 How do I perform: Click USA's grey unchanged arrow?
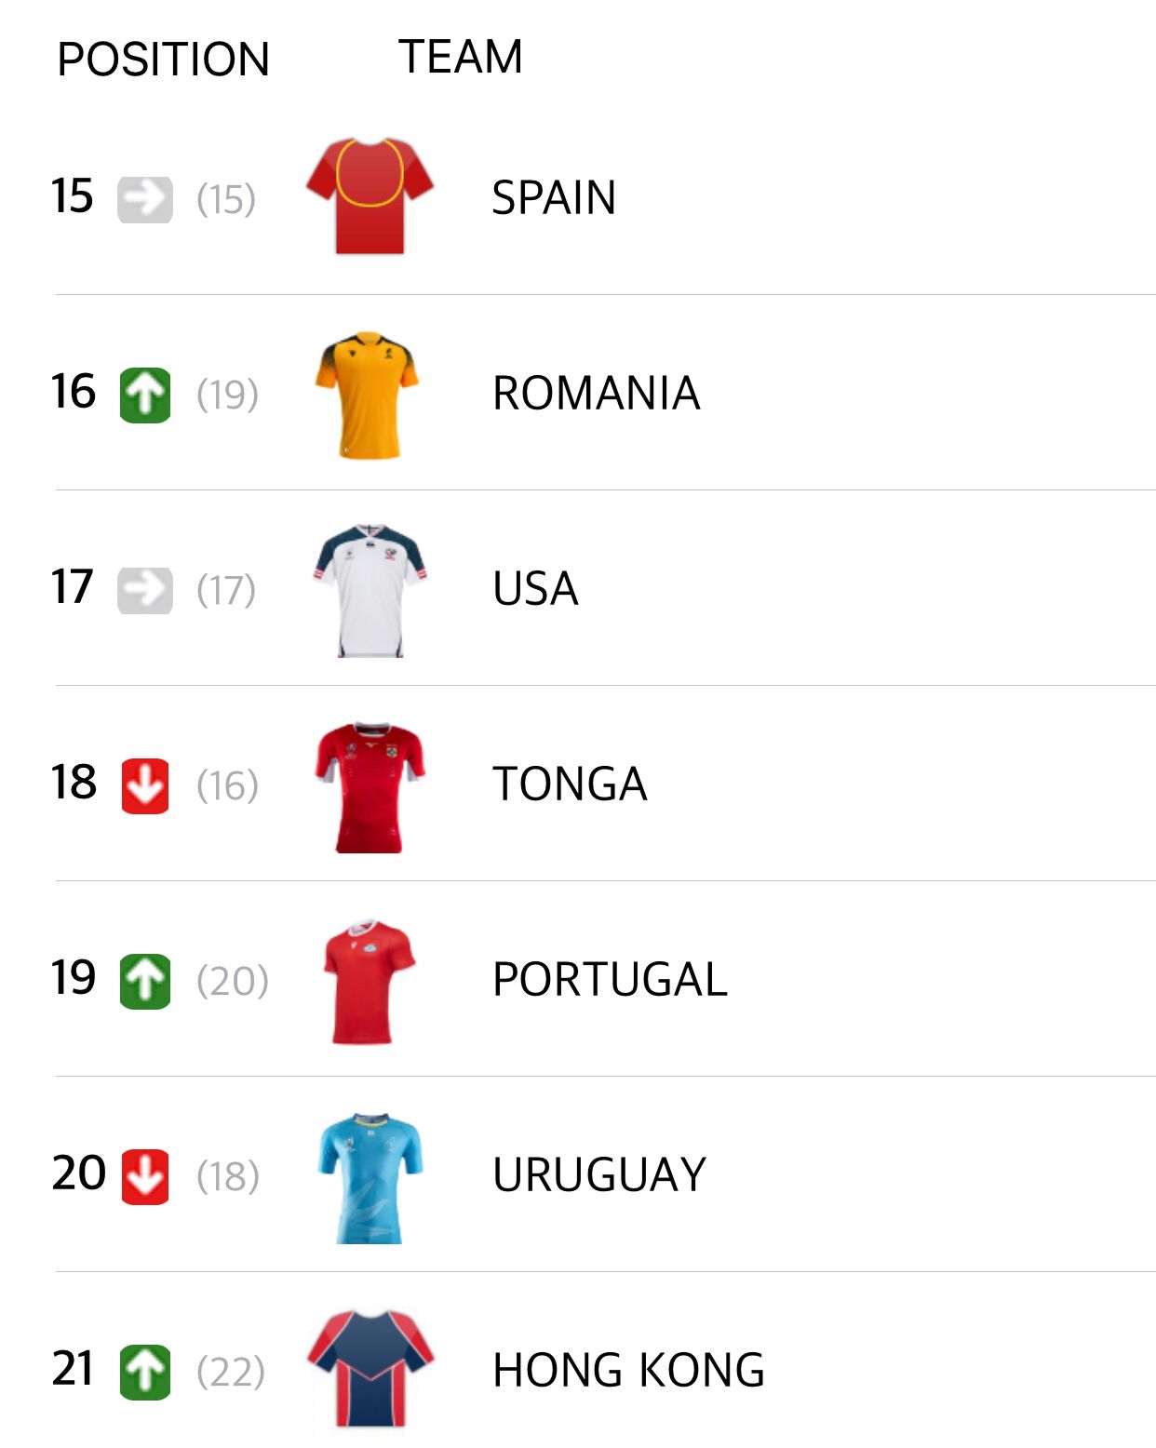pos(145,590)
